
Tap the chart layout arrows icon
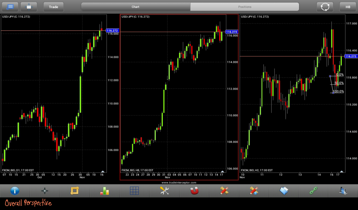tap(29, 7)
